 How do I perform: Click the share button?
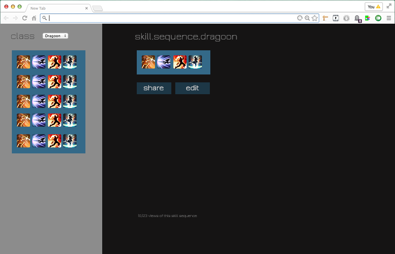pos(154,88)
